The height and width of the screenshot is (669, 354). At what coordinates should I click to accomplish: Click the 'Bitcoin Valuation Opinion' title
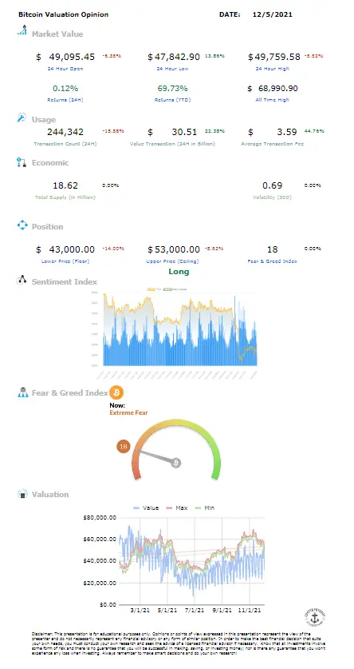(x=64, y=14)
